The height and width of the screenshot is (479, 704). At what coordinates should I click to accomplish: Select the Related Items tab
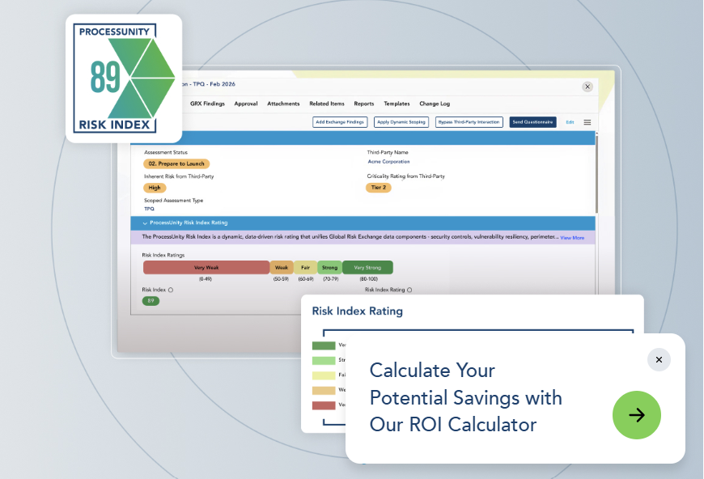click(x=327, y=104)
